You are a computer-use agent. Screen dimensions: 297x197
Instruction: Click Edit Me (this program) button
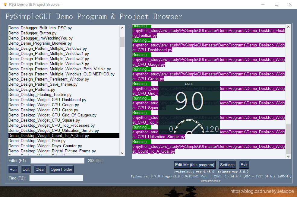(194, 165)
